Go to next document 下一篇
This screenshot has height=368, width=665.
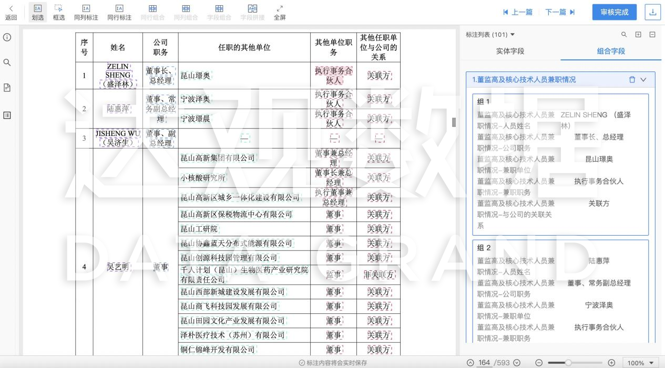click(x=560, y=12)
